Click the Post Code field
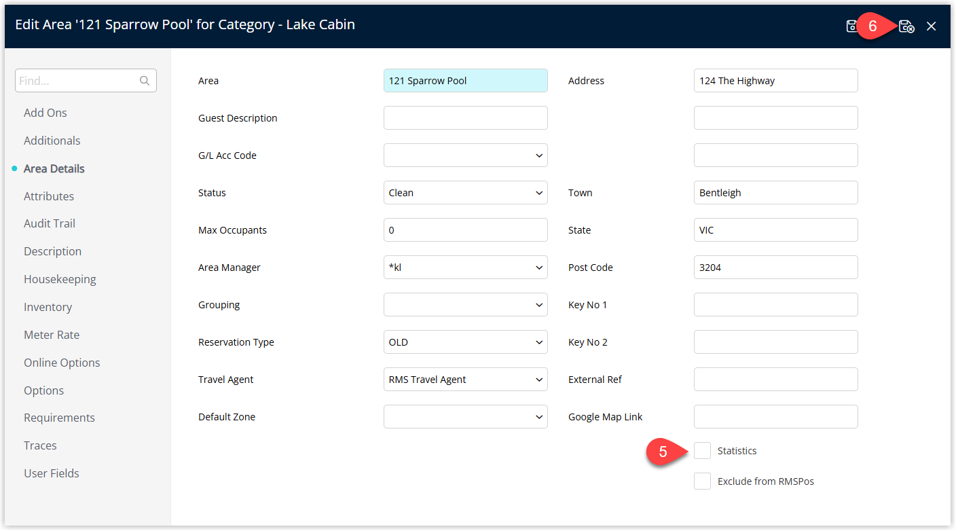This screenshot has width=956, height=531. (776, 268)
